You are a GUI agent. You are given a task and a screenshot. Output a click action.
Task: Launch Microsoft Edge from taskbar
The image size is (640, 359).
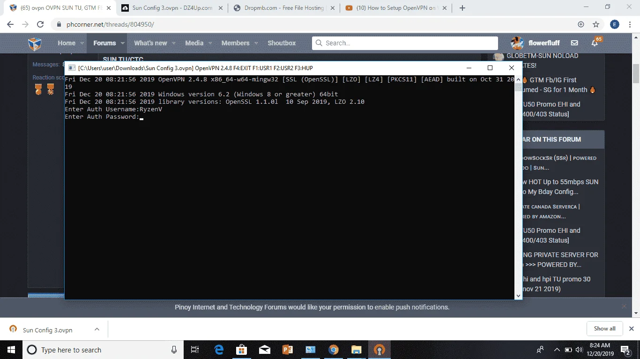coord(219,350)
